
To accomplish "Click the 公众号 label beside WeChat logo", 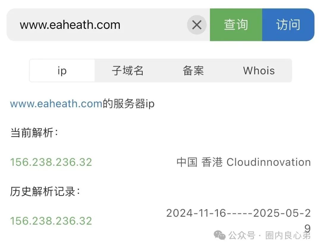I will tap(242, 235).
